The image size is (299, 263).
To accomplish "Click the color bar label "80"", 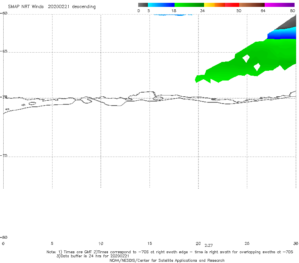I will point(293,11).
